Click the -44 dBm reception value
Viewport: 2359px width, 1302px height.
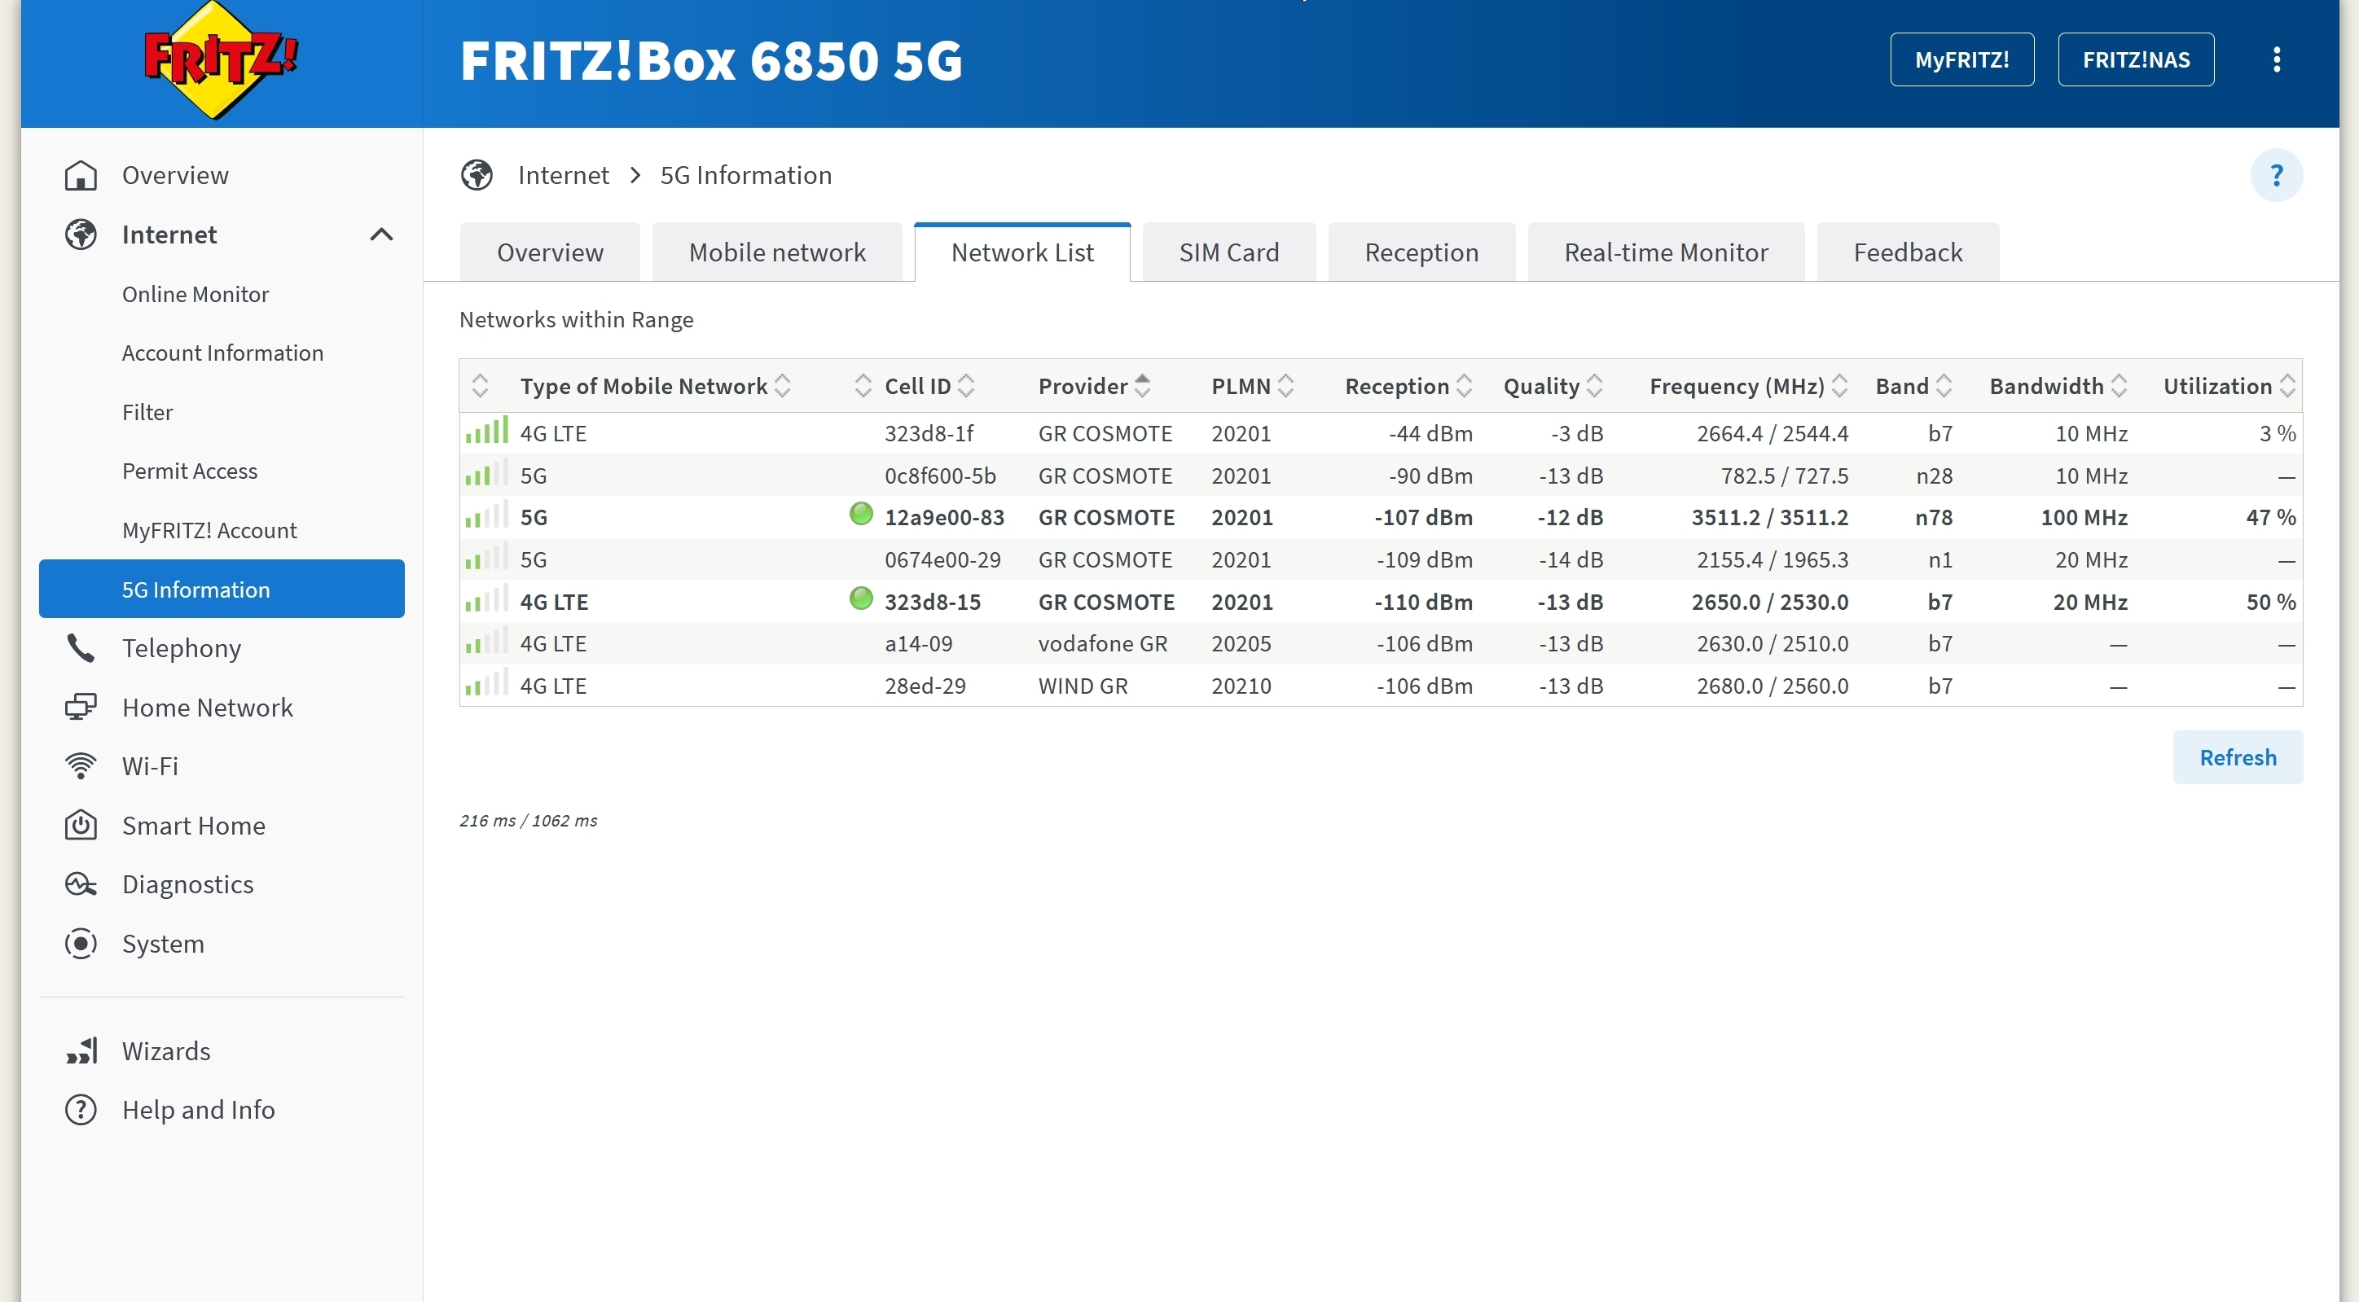pos(1430,433)
